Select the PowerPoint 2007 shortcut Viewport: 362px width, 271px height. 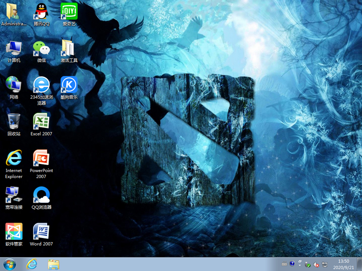click(41, 164)
